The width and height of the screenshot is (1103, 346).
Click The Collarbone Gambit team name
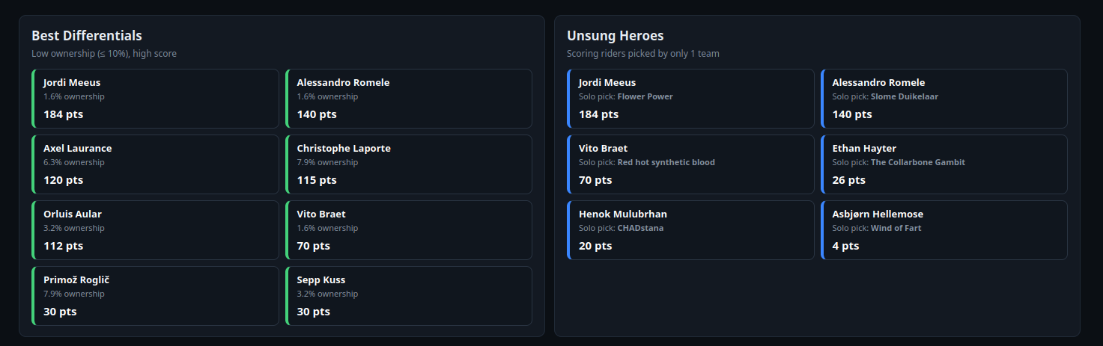918,162
